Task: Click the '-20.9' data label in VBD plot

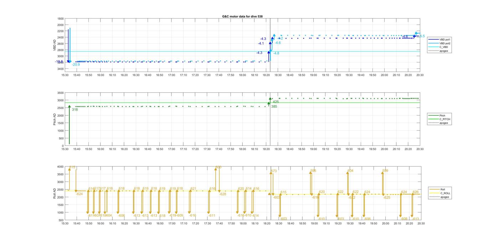Action: click(x=76, y=65)
